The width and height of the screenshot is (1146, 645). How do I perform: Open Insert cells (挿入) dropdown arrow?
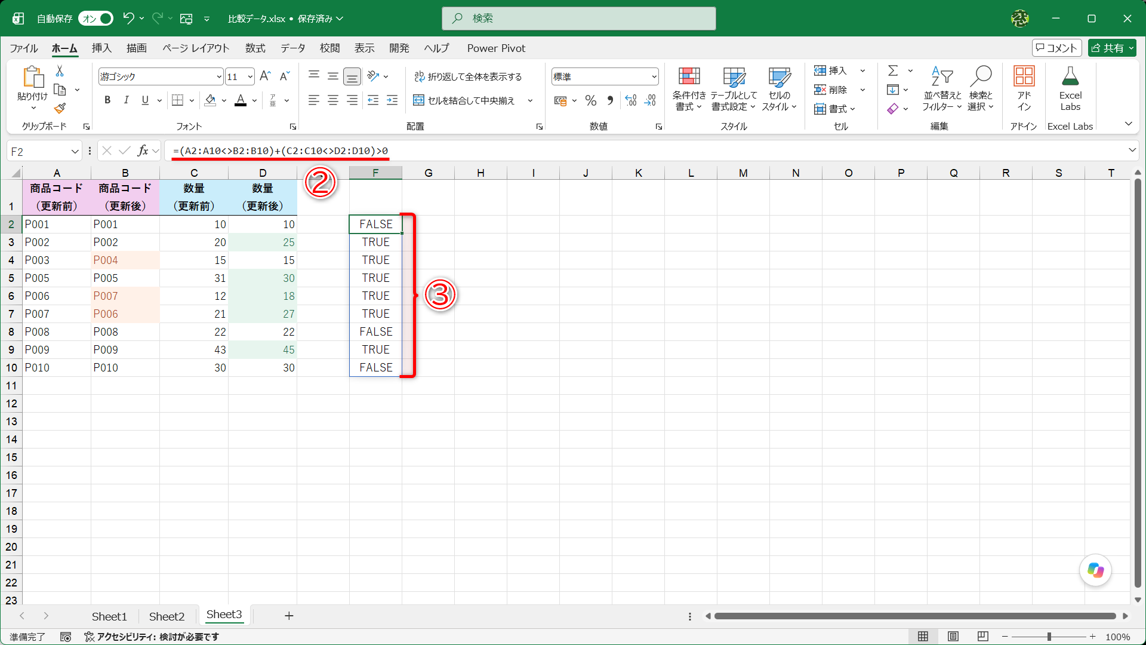[x=862, y=71]
